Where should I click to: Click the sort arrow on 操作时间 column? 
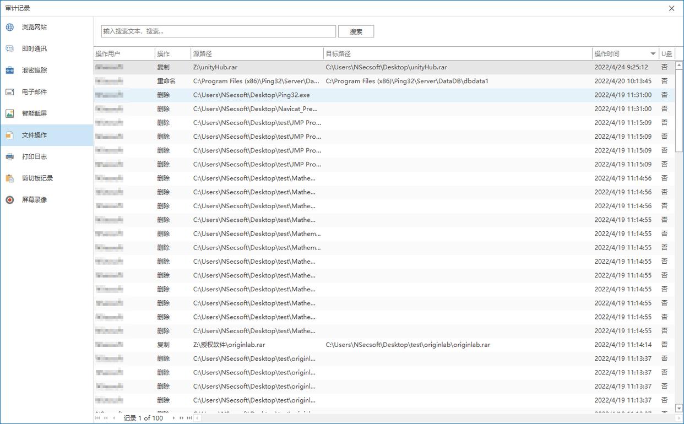653,54
